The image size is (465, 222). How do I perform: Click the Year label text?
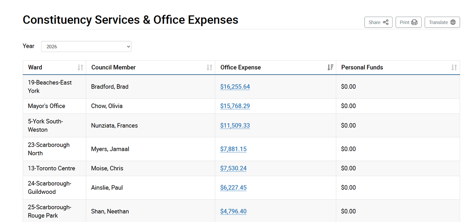(28, 46)
